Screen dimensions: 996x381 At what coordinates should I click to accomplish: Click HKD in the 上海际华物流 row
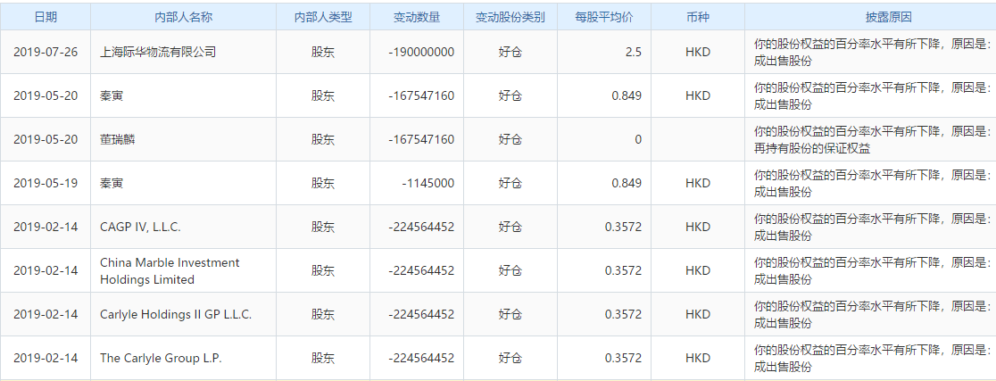click(x=697, y=52)
